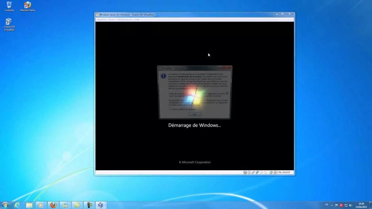372x209 pixels.
Task: Click the optical disc indicator in VirtualBox status bar
Action: point(249,172)
